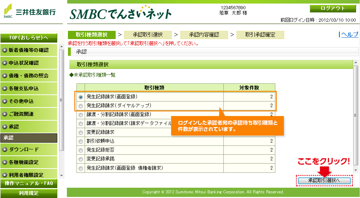Viewport: 360px width, 198px height.
Task: Open the ヘルプ link
Action: [350, 34]
